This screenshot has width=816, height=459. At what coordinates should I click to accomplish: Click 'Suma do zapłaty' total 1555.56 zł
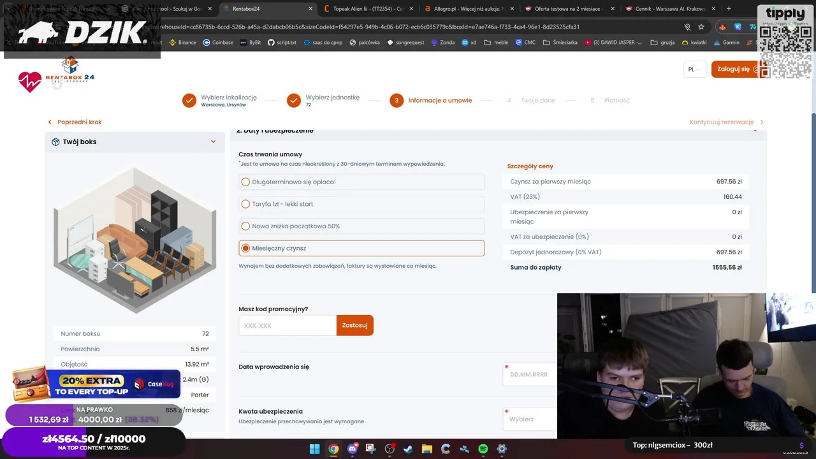[626, 268]
